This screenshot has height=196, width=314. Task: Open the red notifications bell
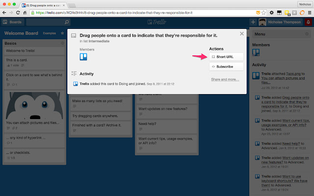308,22
